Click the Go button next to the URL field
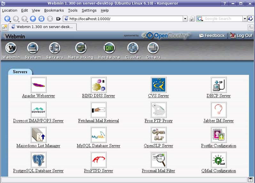The height and width of the screenshot is (183, 255). coord(192,19)
